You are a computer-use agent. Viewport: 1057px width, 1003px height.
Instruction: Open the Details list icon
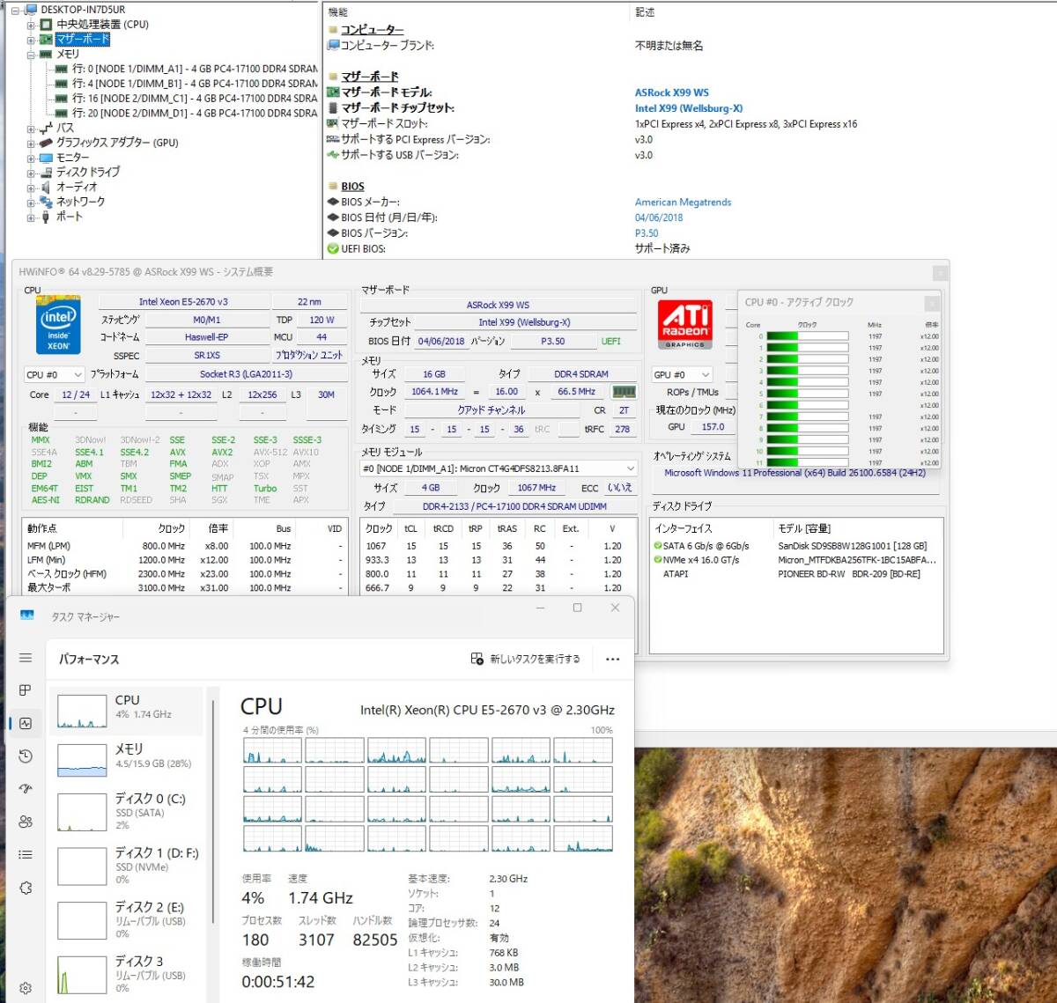point(26,854)
